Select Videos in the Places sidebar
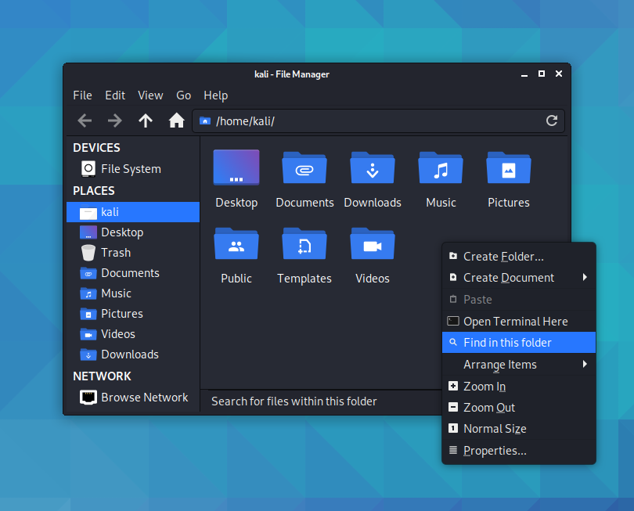 tap(133, 334)
